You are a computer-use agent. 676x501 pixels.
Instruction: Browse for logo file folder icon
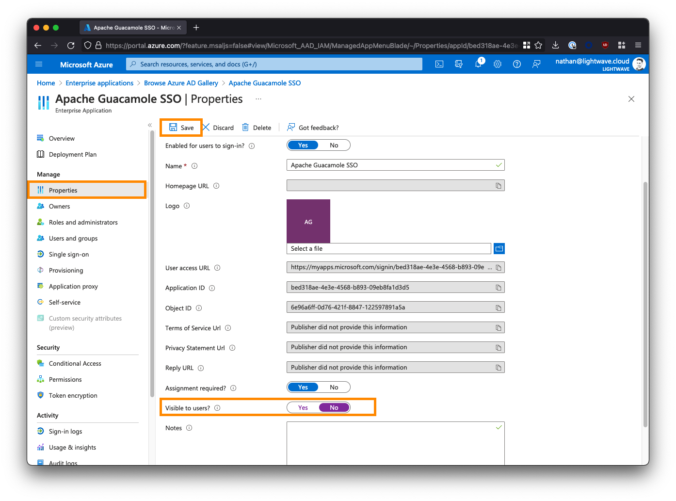tap(499, 249)
